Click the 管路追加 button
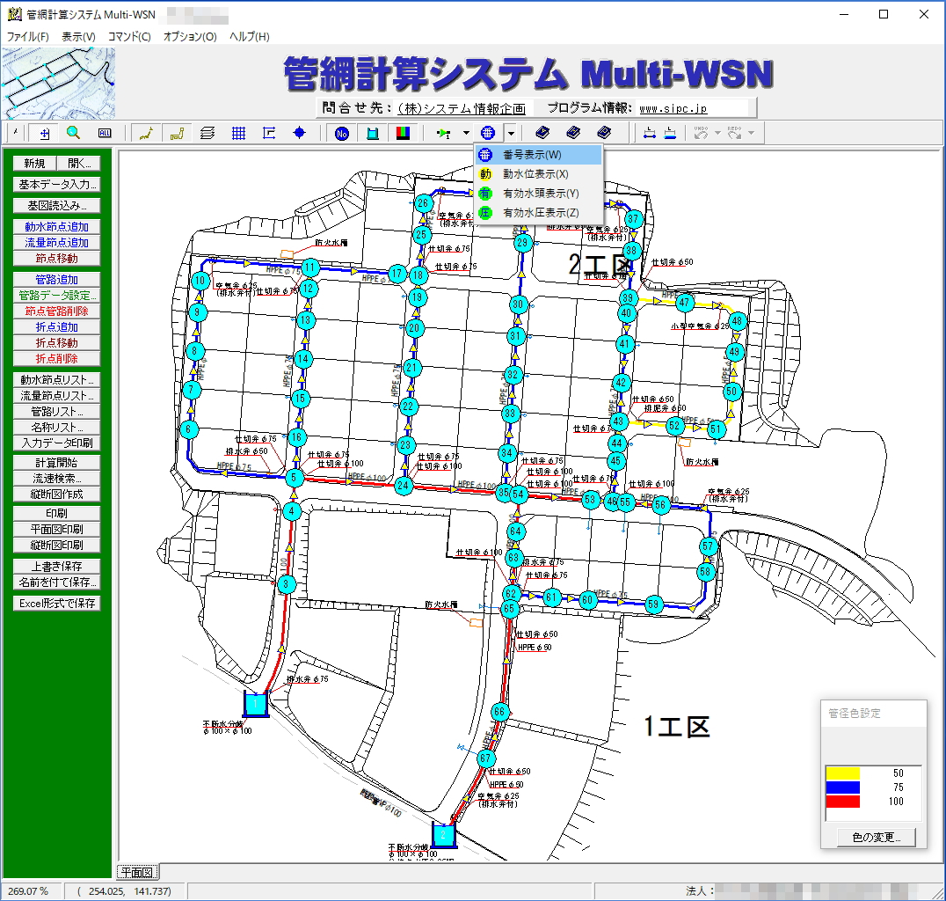 tap(57, 280)
